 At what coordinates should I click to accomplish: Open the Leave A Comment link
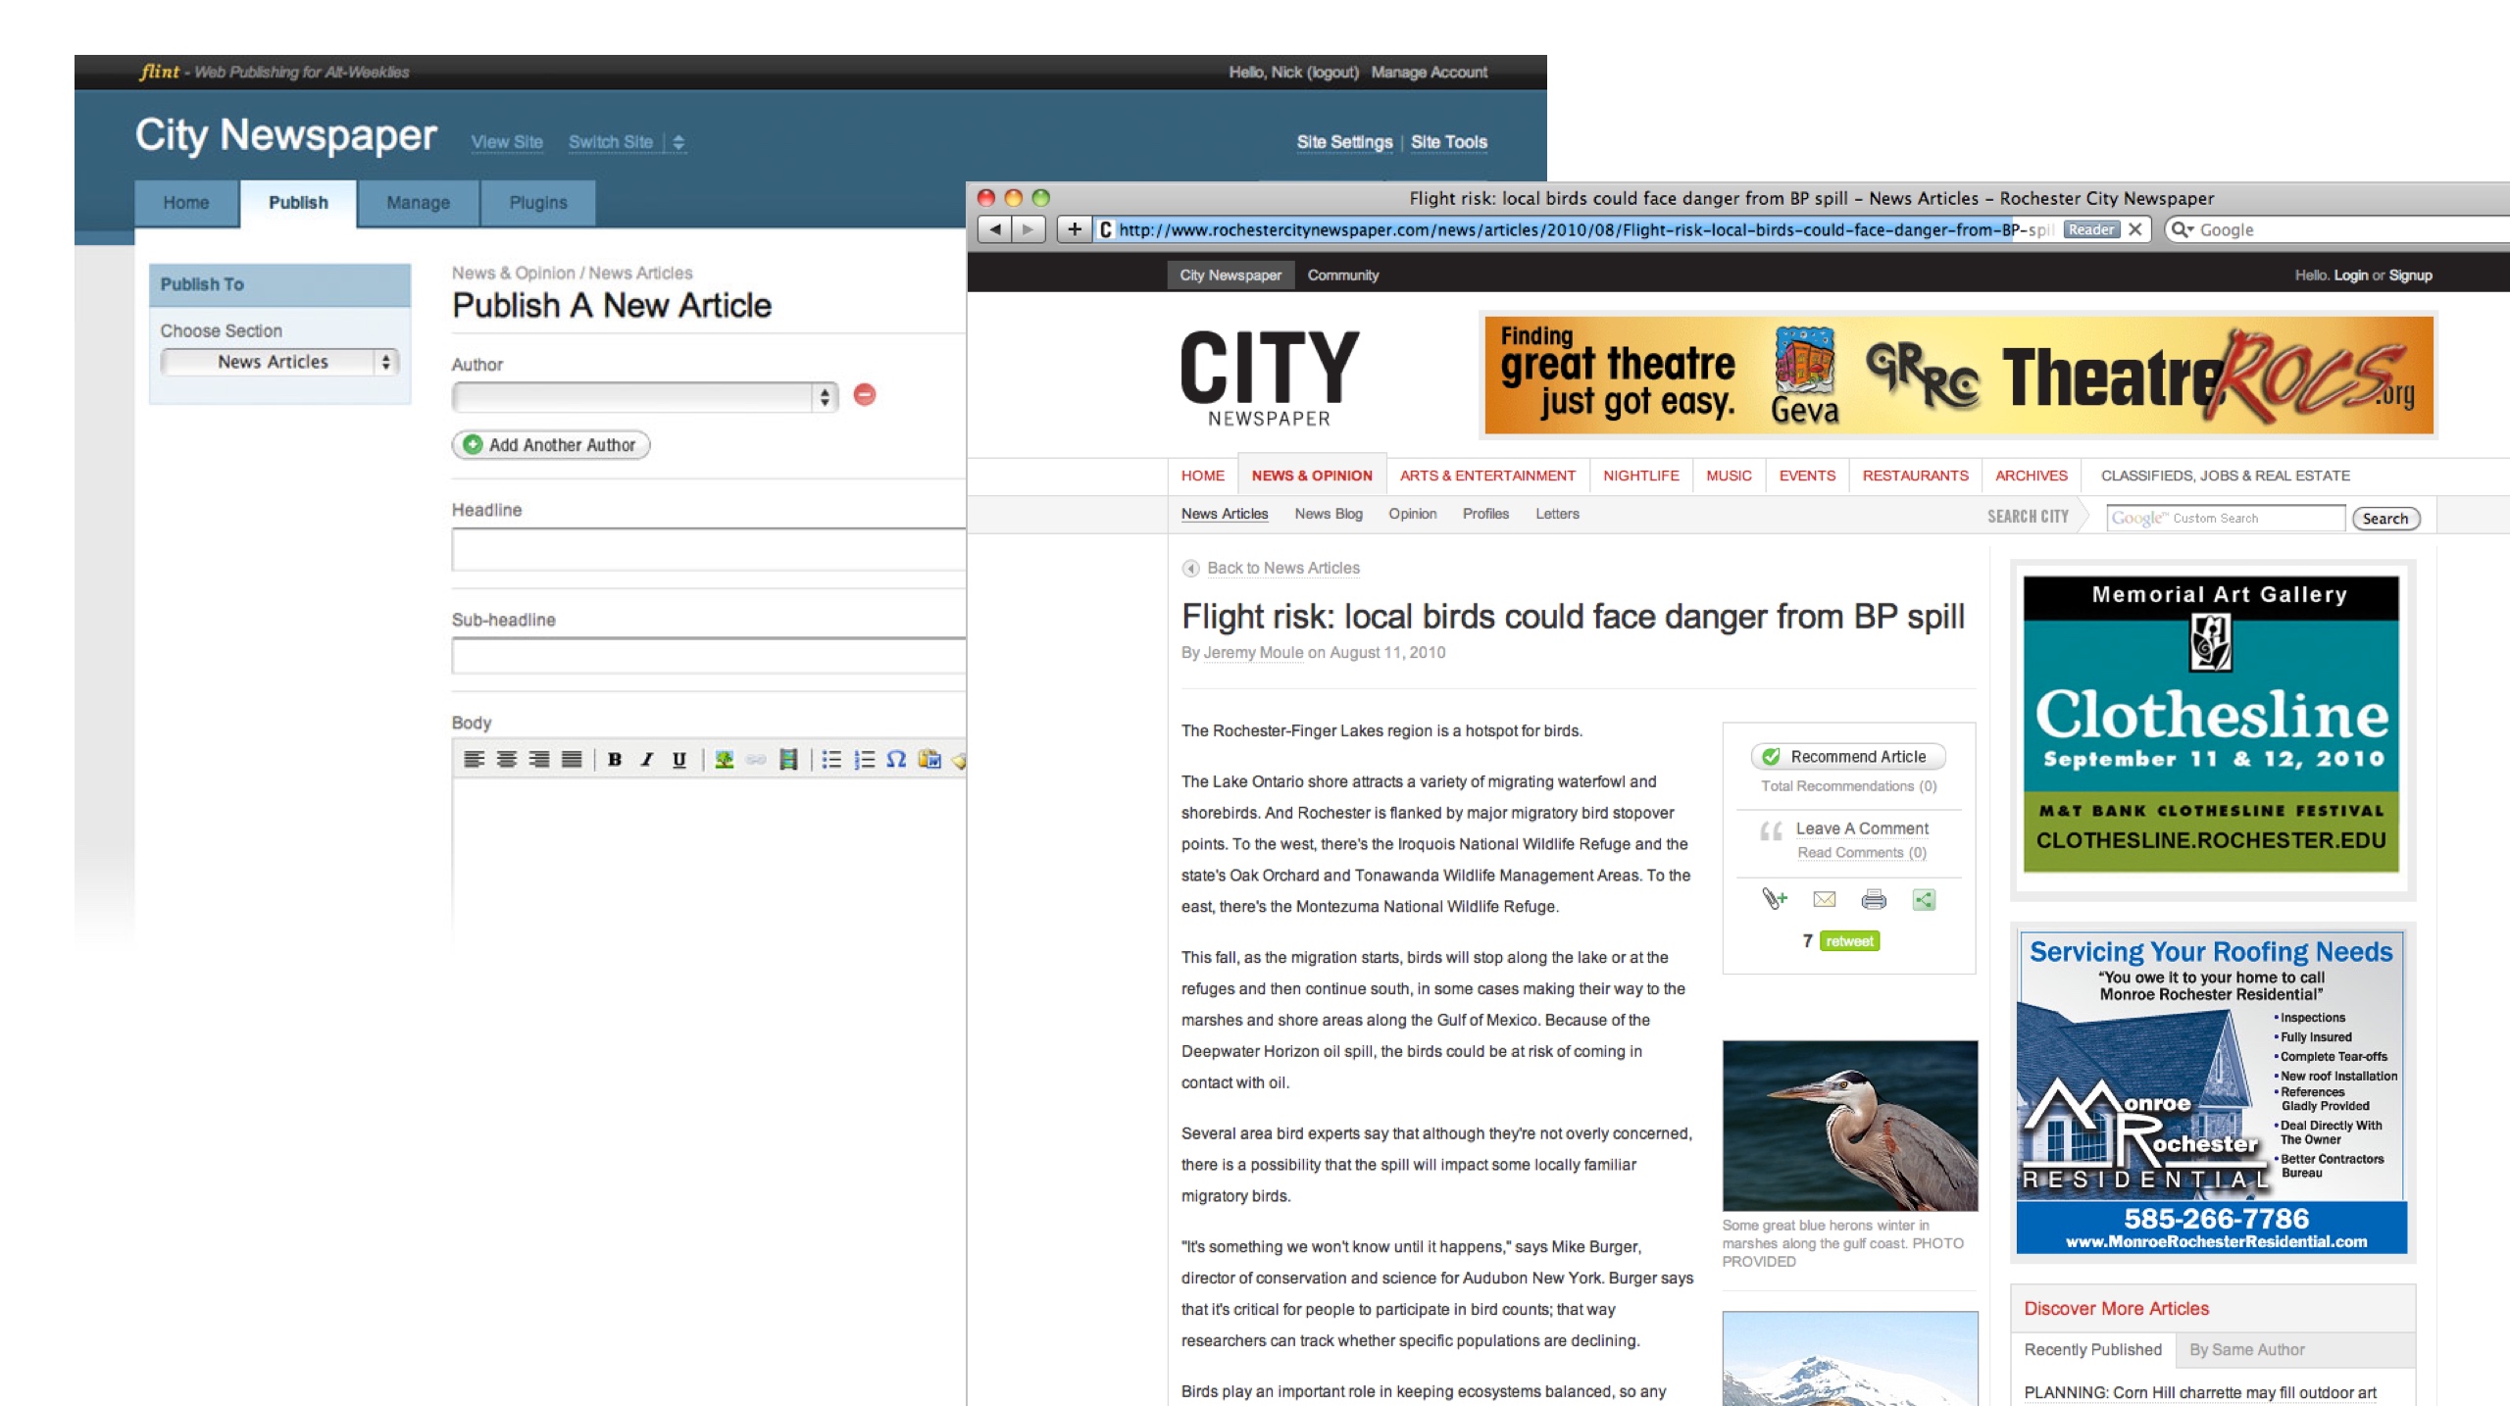(1862, 829)
